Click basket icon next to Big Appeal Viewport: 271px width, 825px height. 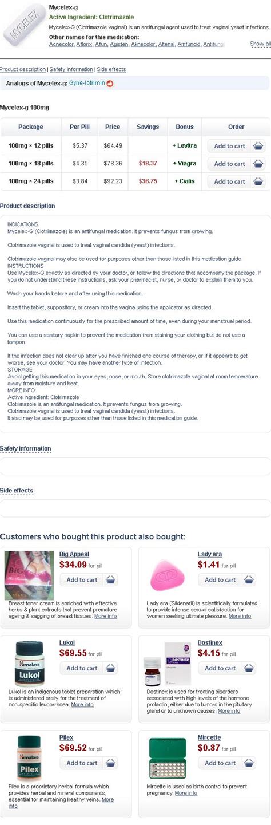(111, 580)
